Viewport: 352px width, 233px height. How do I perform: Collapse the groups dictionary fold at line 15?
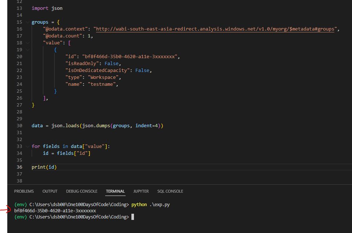(28, 22)
